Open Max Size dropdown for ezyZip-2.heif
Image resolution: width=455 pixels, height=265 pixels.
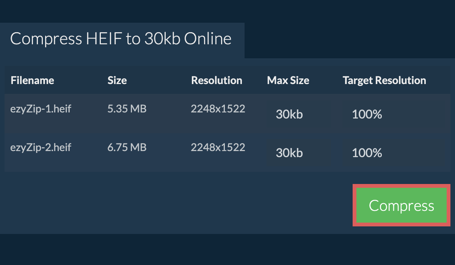(x=298, y=153)
